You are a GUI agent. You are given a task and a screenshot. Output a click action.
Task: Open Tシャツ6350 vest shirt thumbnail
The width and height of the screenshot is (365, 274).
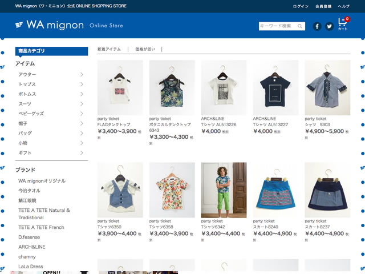[x=120, y=190]
